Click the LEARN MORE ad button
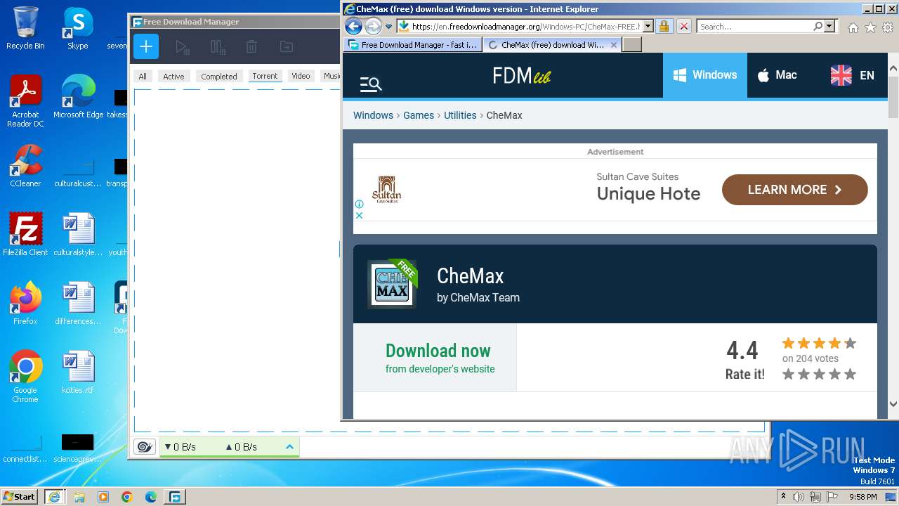The width and height of the screenshot is (899, 506). click(795, 190)
